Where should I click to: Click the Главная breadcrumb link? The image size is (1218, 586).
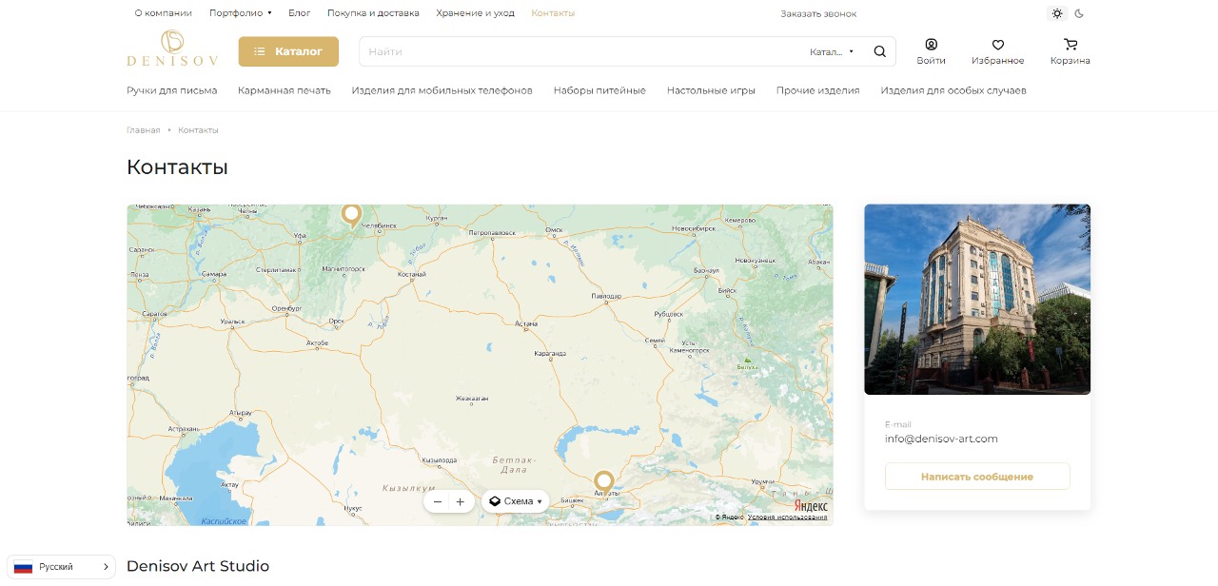point(144,129)
